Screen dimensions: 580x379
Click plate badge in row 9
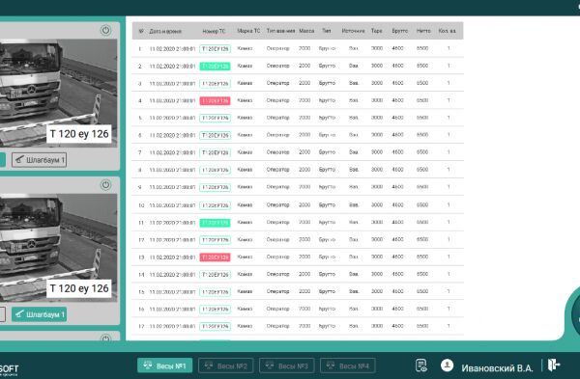(215, 187)
